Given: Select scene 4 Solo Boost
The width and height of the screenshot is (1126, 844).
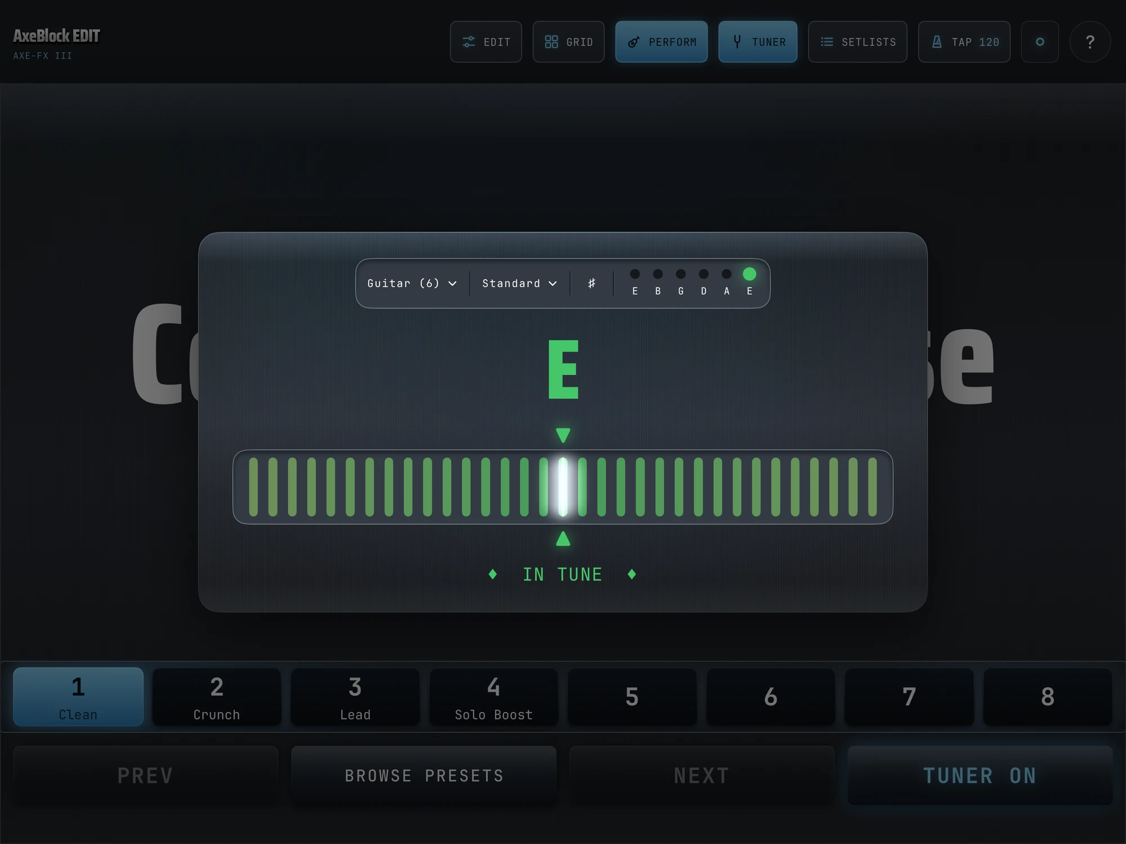Looking at the screenshot, I should (494, 697).
